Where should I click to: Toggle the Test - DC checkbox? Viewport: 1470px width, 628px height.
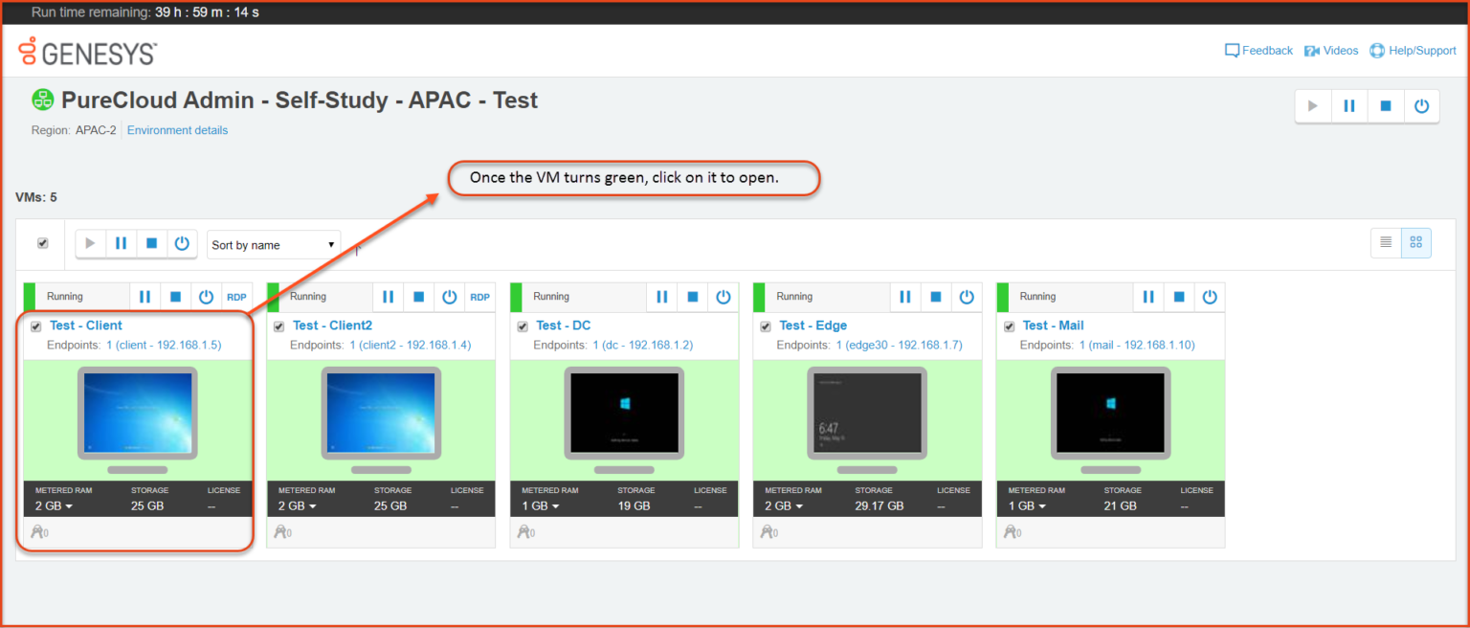click(x=523, y=326)
